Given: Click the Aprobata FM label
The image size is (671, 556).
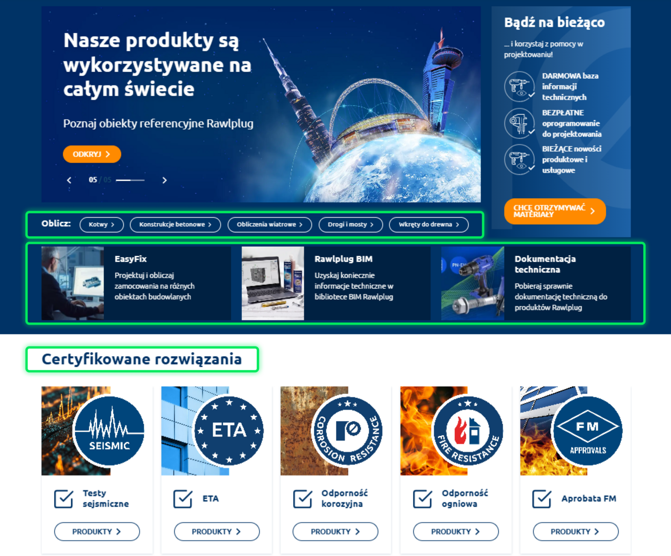Looking at the screenshot, I should (589, 499).
